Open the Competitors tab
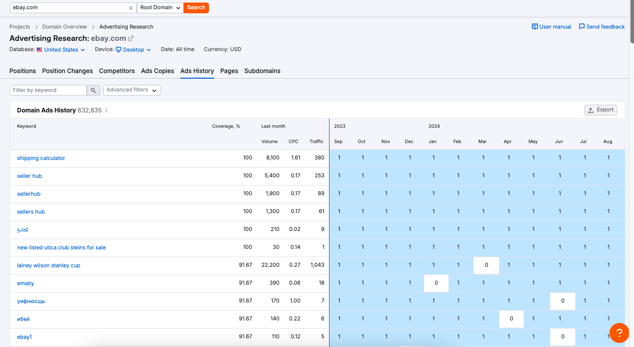 pos(117,71)
